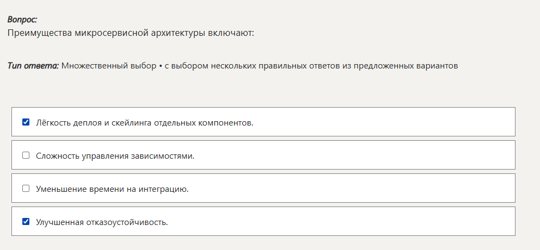
Task: Click the "Лёгкость деплоя и скейлинга отдельных компонентов" label
Action: [x=144, y=123]
